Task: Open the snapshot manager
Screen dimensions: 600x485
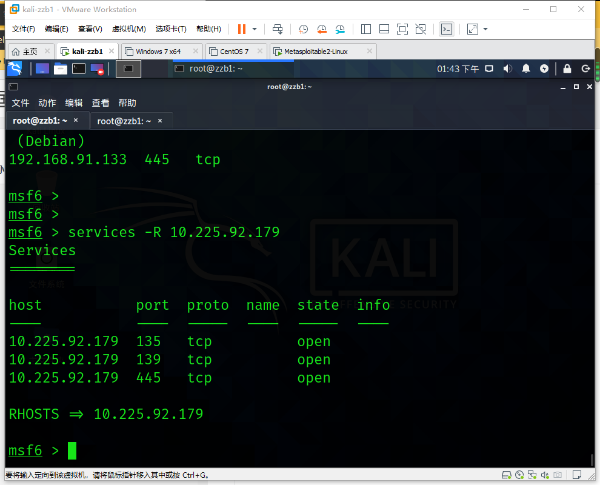Action: click(340, 29)
